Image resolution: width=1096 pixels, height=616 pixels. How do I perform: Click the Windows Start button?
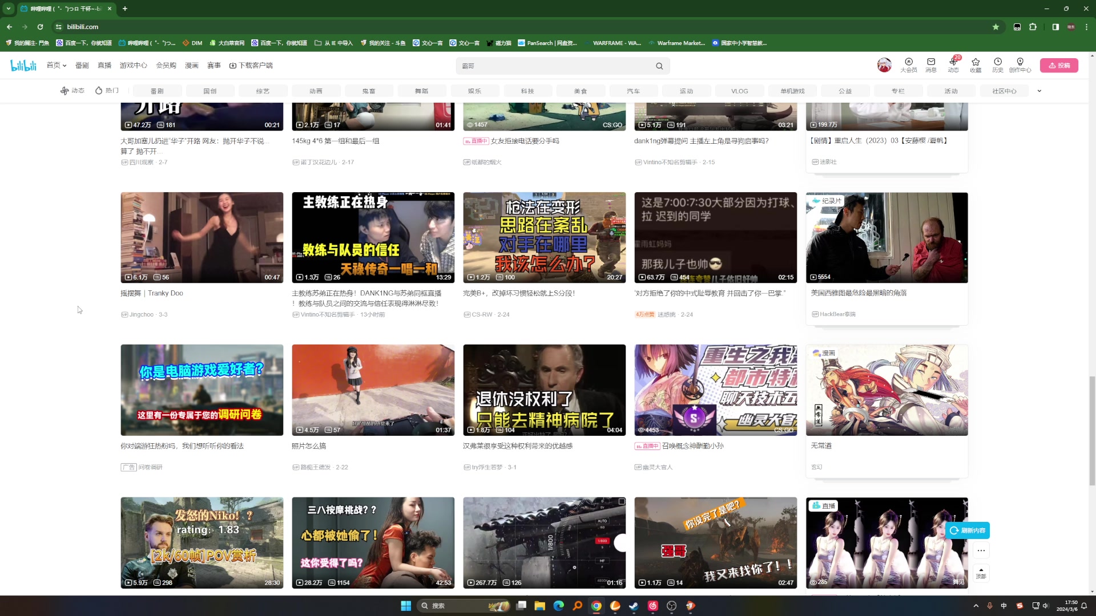406,606
